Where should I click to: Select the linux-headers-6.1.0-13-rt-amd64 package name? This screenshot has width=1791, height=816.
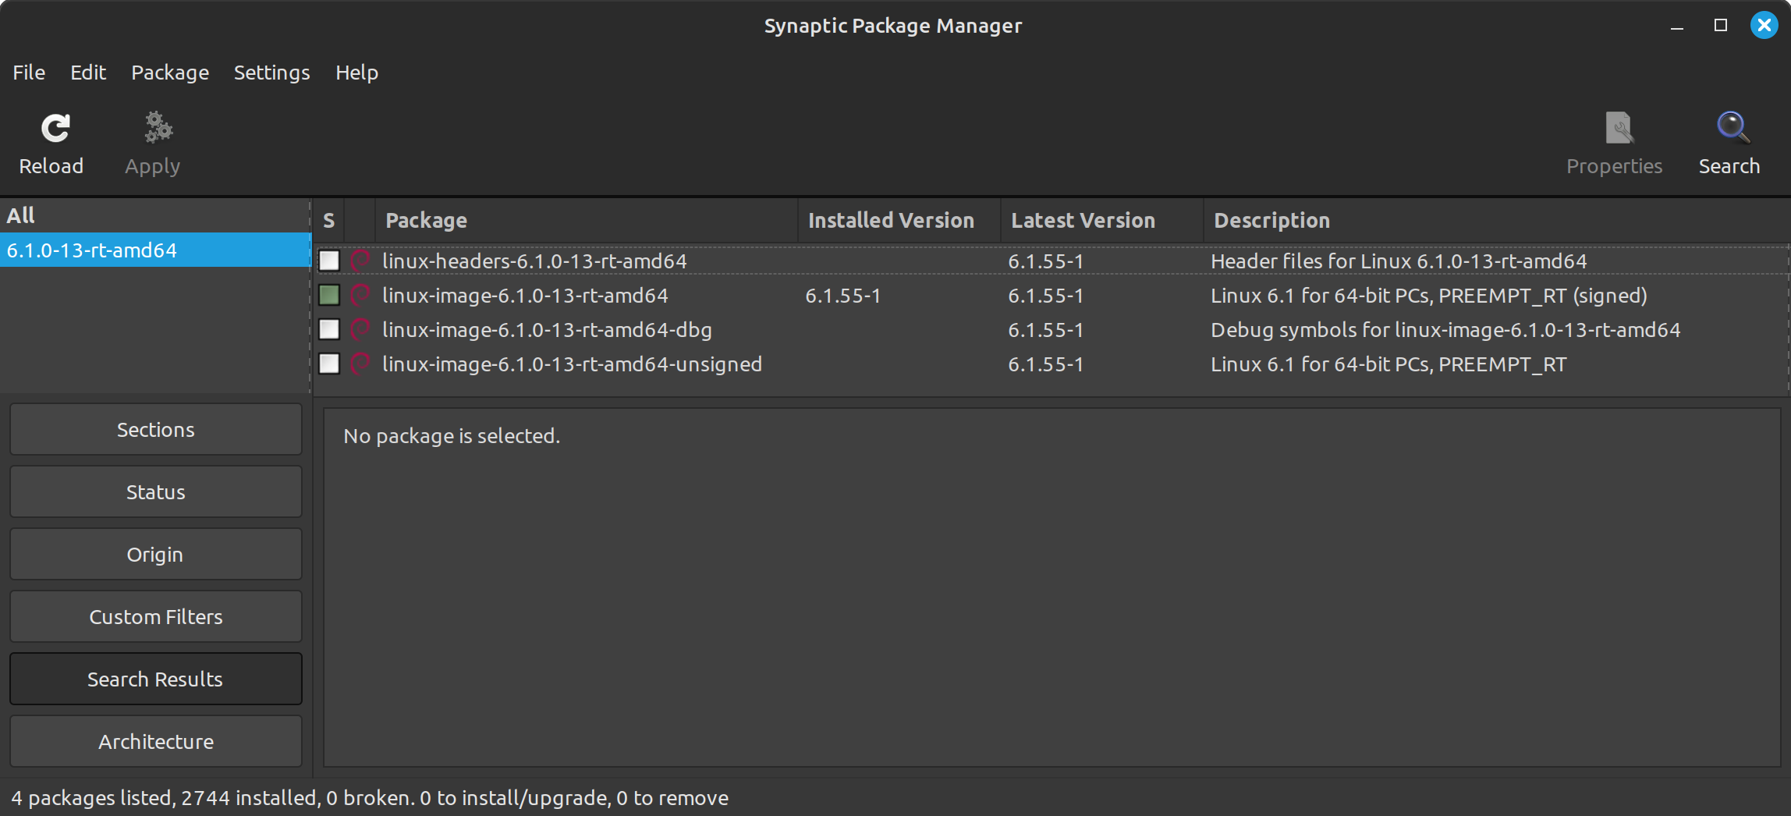coord(534,261)
